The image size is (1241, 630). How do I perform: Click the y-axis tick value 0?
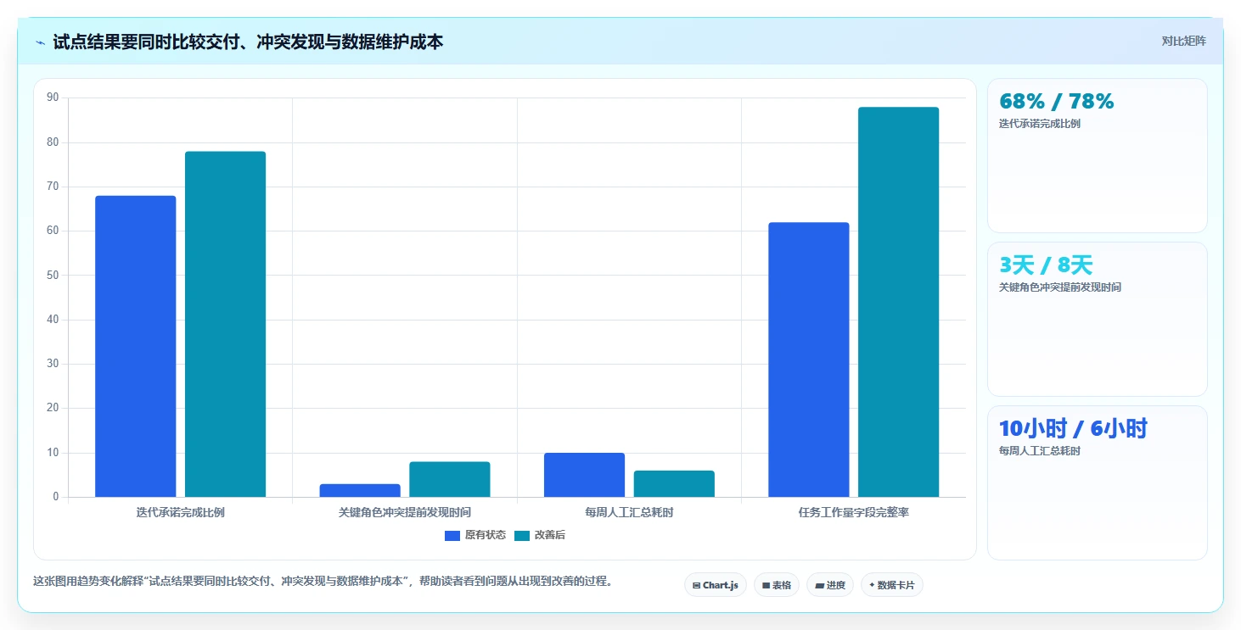[x=56, y=497]
